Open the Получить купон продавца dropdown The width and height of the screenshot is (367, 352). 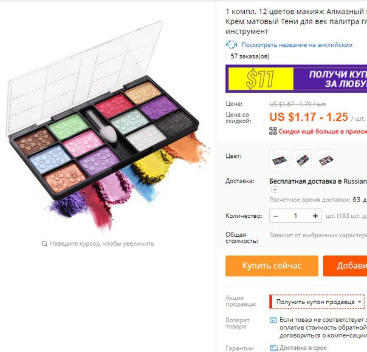(x=317, y=302)
